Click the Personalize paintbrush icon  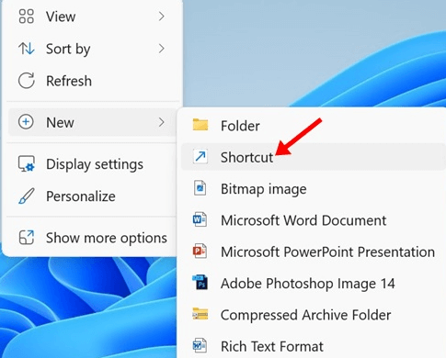click(27, 196)
